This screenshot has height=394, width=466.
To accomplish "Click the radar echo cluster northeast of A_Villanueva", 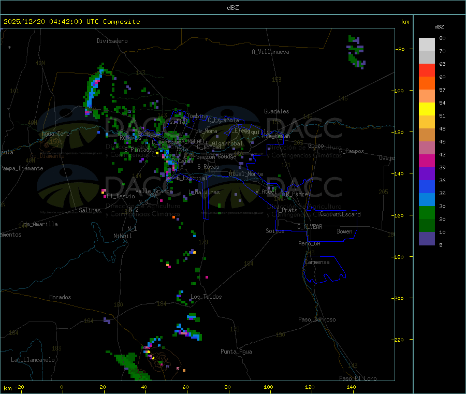I will (356, 52).
